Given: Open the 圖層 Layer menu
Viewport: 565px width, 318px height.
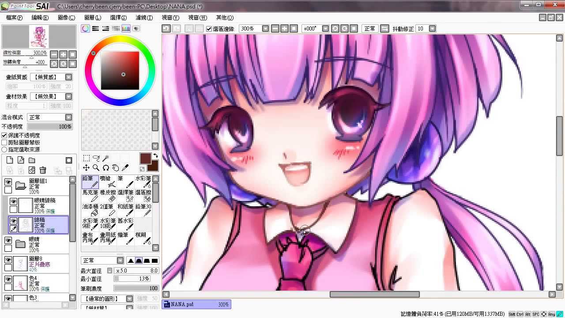Looking at the screenshot, I should [x=92, y=18].
